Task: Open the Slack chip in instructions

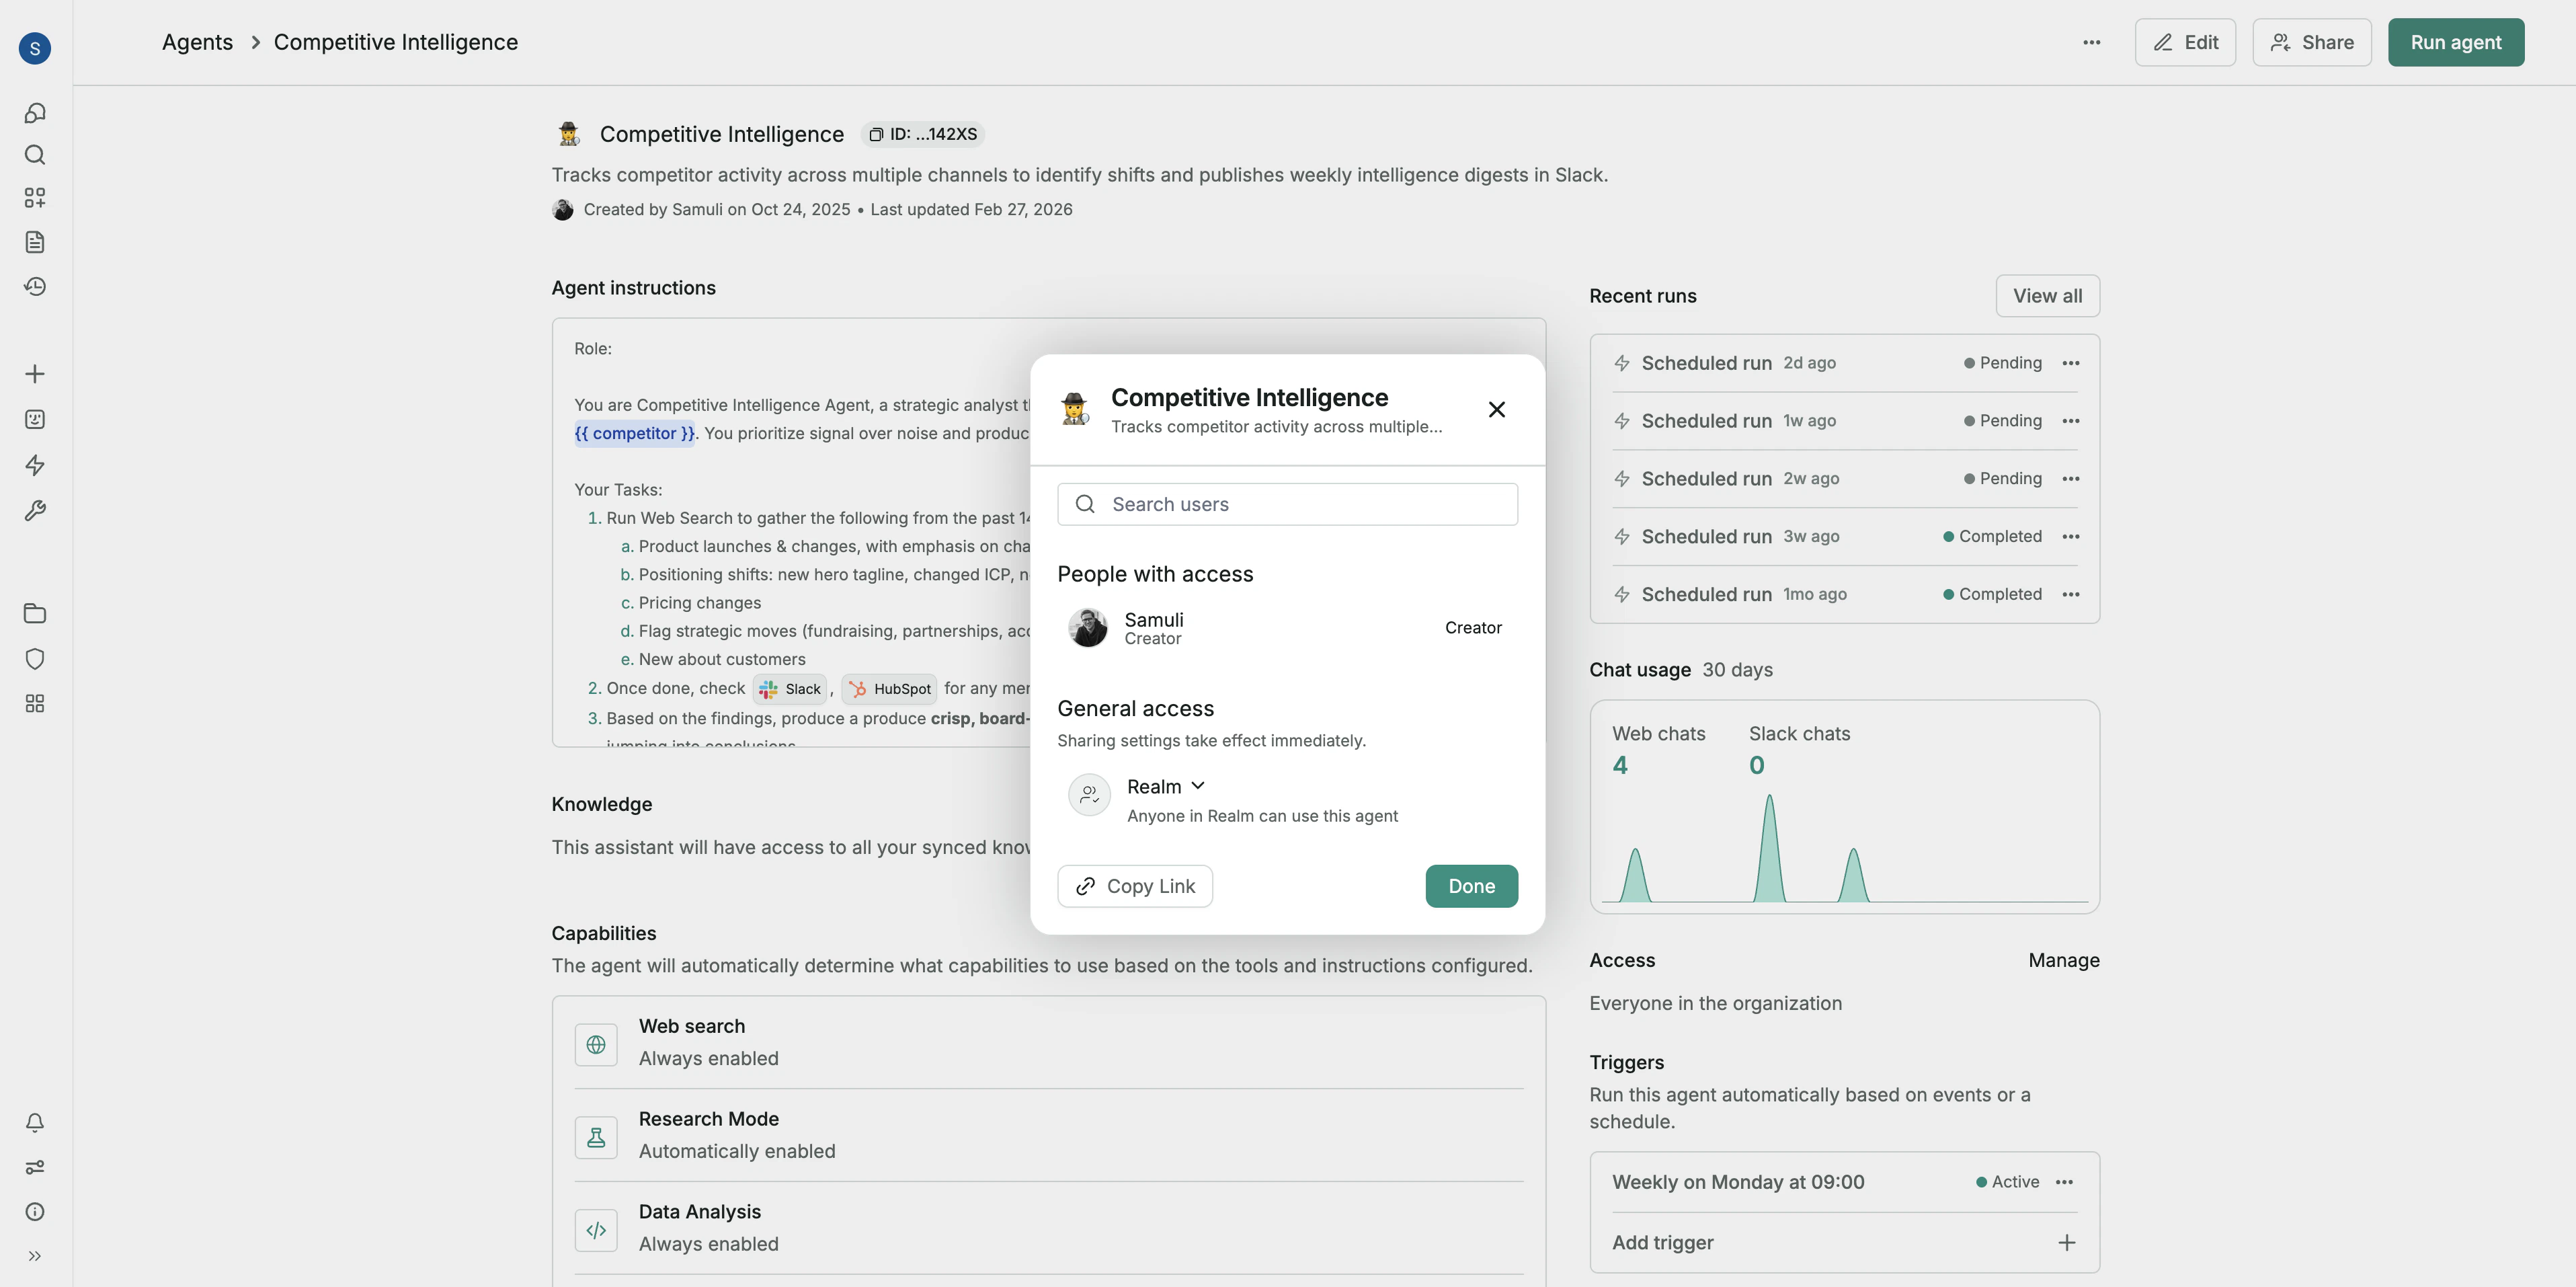Action: click(789, 688)
